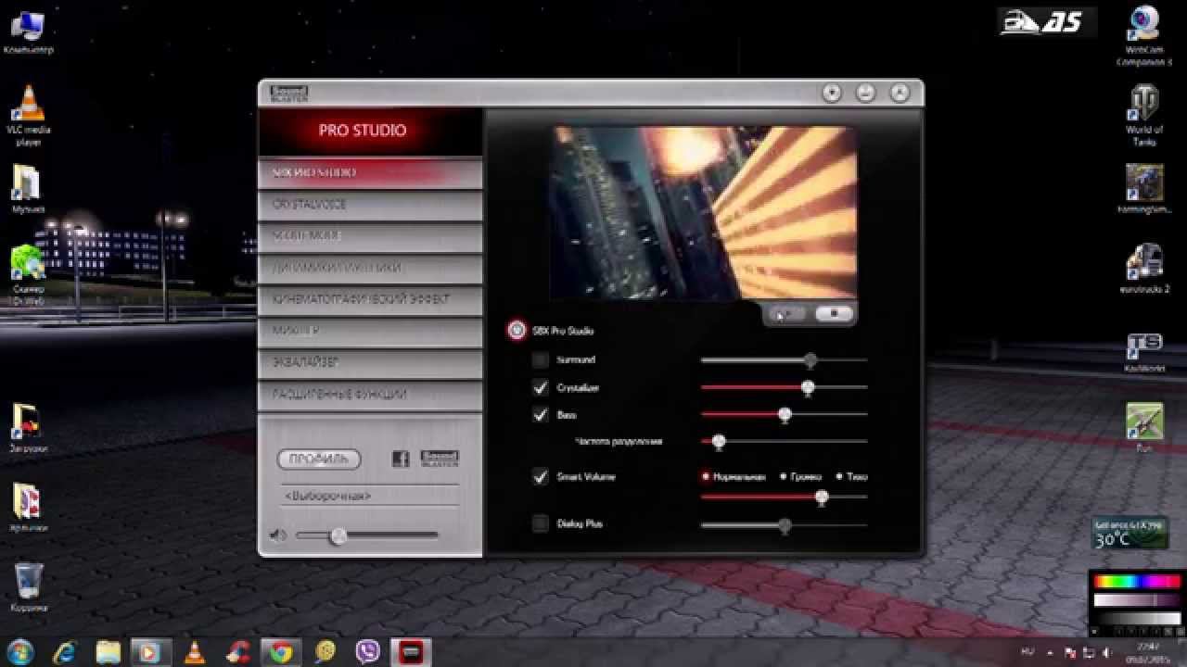Click the system tray volume icon
1187x667 pixels.
click(1106, 652)
